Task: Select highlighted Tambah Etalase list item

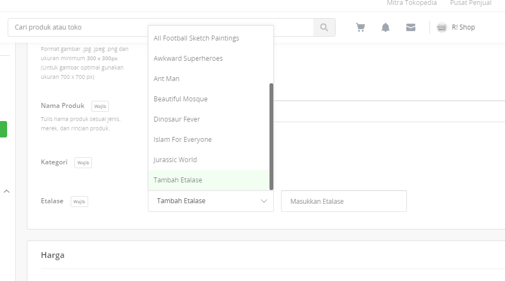Action: click(x=209, y=180)
